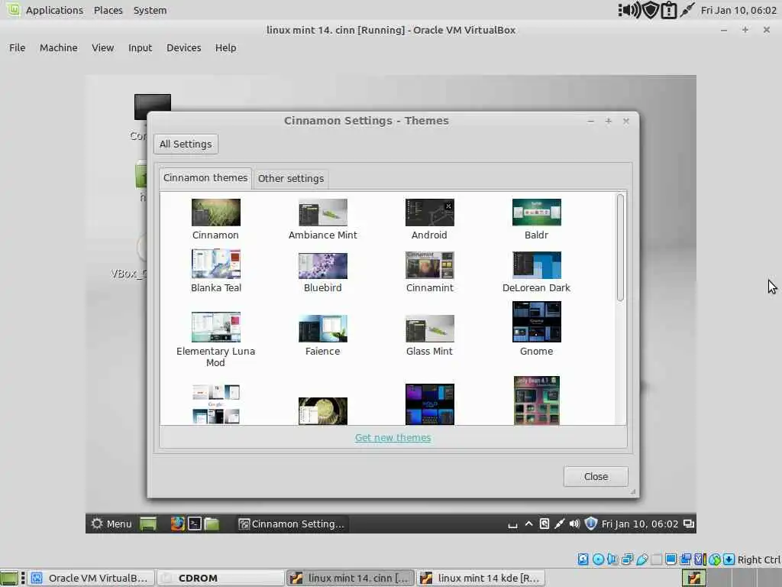782x587 pixels.
Task: Click the host clock Fri Jan 10, 06:02
Action: (738, 10)
